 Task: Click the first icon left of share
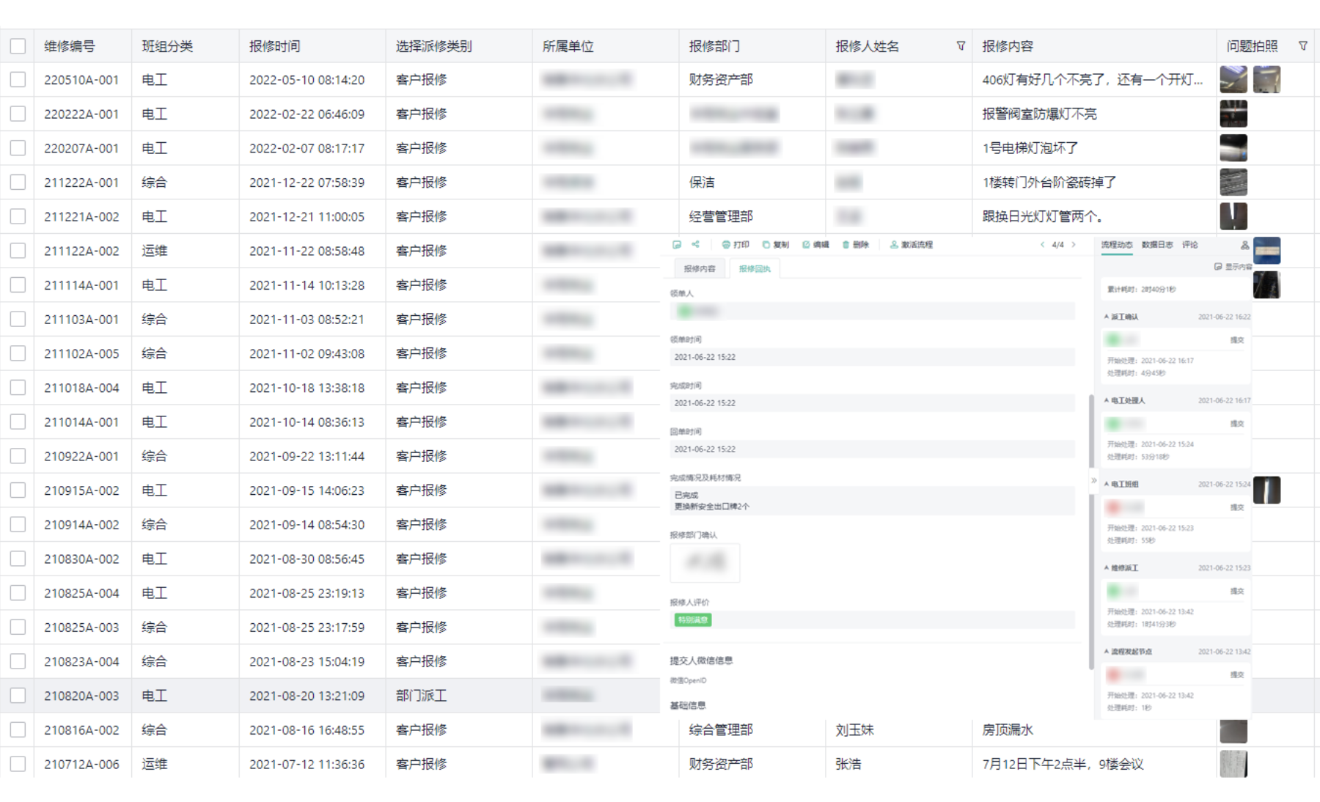pyautogui.click(x=677, y=244)
